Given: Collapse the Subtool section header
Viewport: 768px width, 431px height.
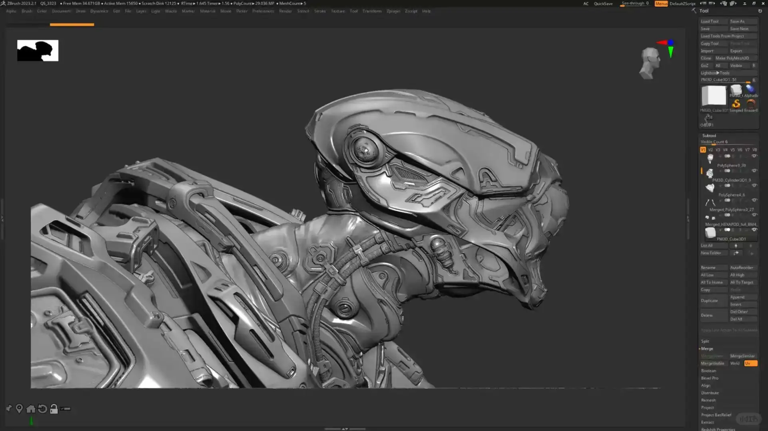Looking at the screenshot, I should click(709, 136).
